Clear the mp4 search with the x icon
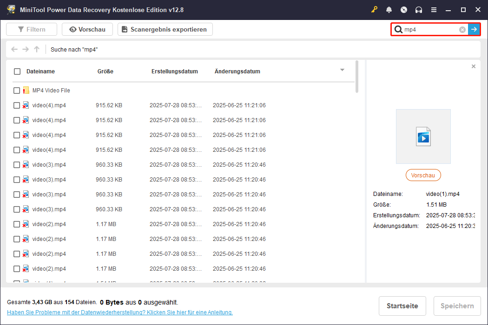 point(462,29)
